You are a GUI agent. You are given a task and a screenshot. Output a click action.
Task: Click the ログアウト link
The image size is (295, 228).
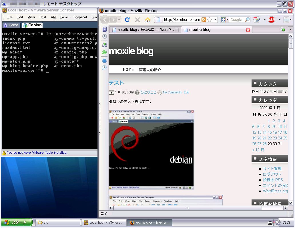272,174
